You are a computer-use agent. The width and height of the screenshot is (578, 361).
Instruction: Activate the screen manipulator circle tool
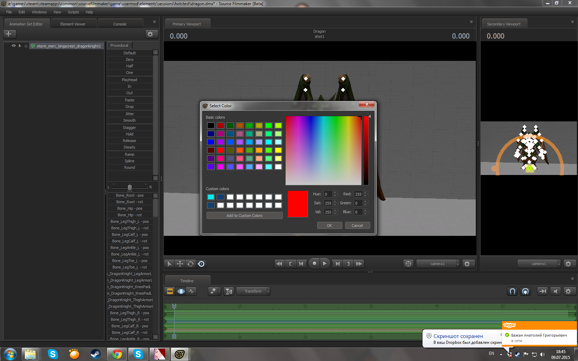click(201, 264)
